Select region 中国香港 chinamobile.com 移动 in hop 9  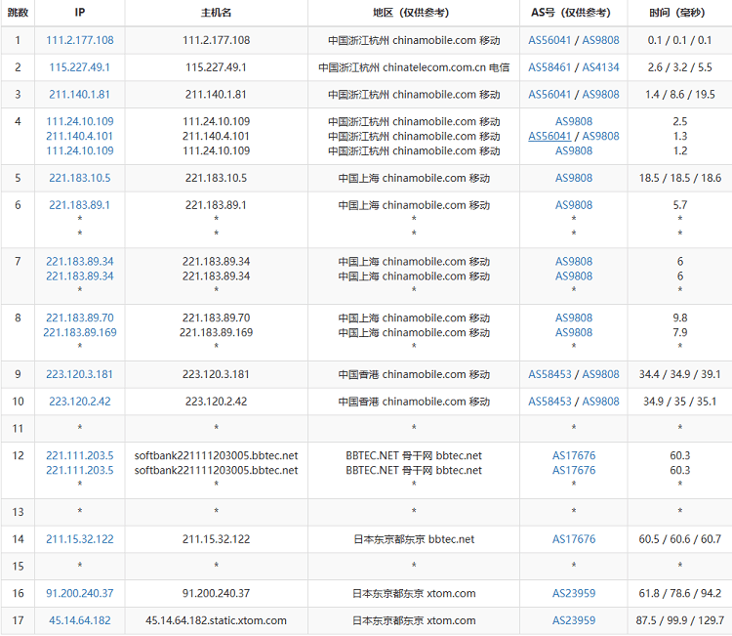tap(414, 374)
